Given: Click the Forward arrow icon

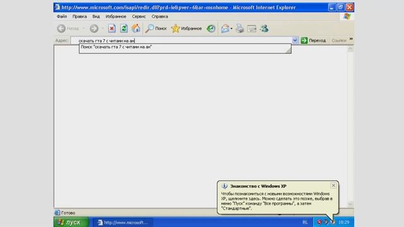Looking at the screenshot, I should (x=94, y=28).
